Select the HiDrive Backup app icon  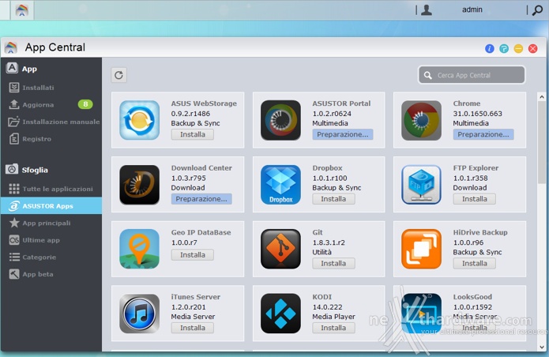click(421, 249)
